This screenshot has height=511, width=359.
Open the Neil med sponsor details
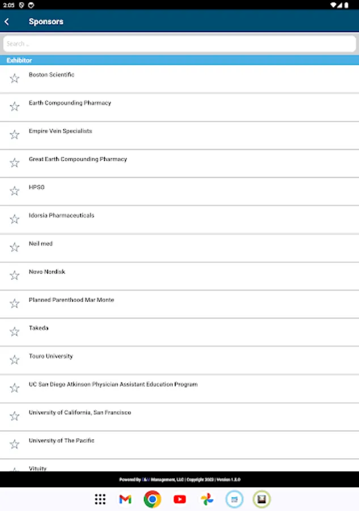[41, 244]
